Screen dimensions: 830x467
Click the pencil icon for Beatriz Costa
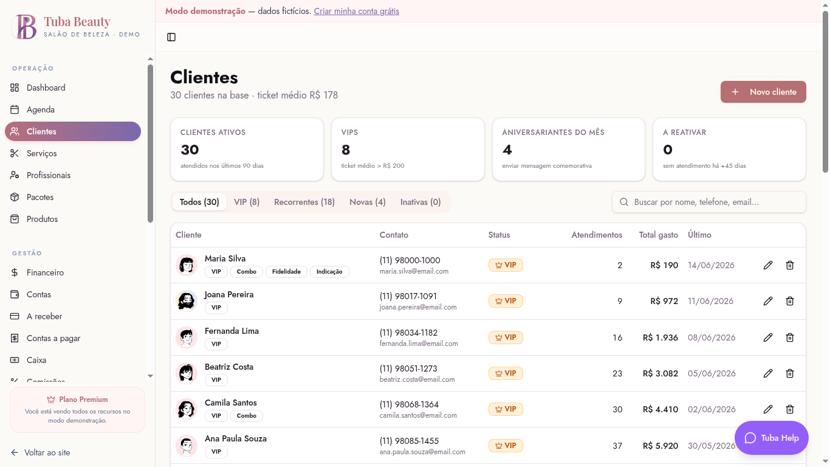(x=768, y=373)
